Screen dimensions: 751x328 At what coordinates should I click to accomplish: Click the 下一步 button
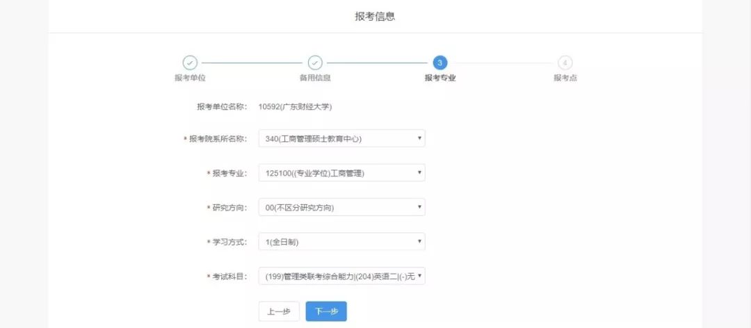tap(326, 311)
